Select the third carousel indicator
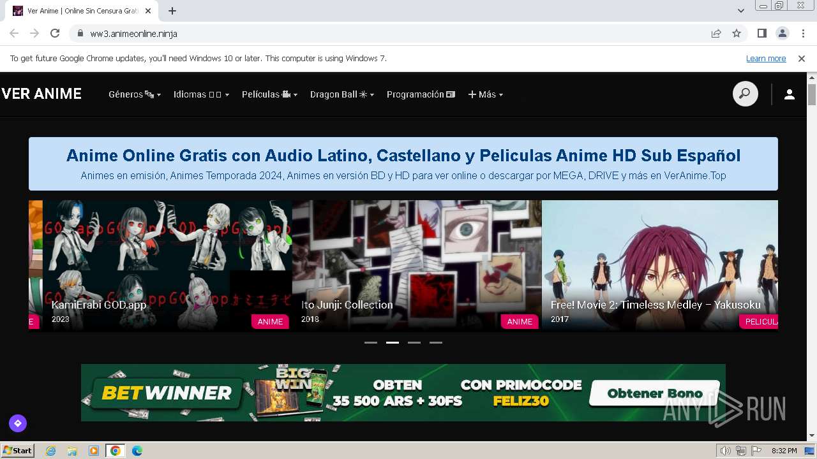817x459 pixels. [x=414, y=342]
